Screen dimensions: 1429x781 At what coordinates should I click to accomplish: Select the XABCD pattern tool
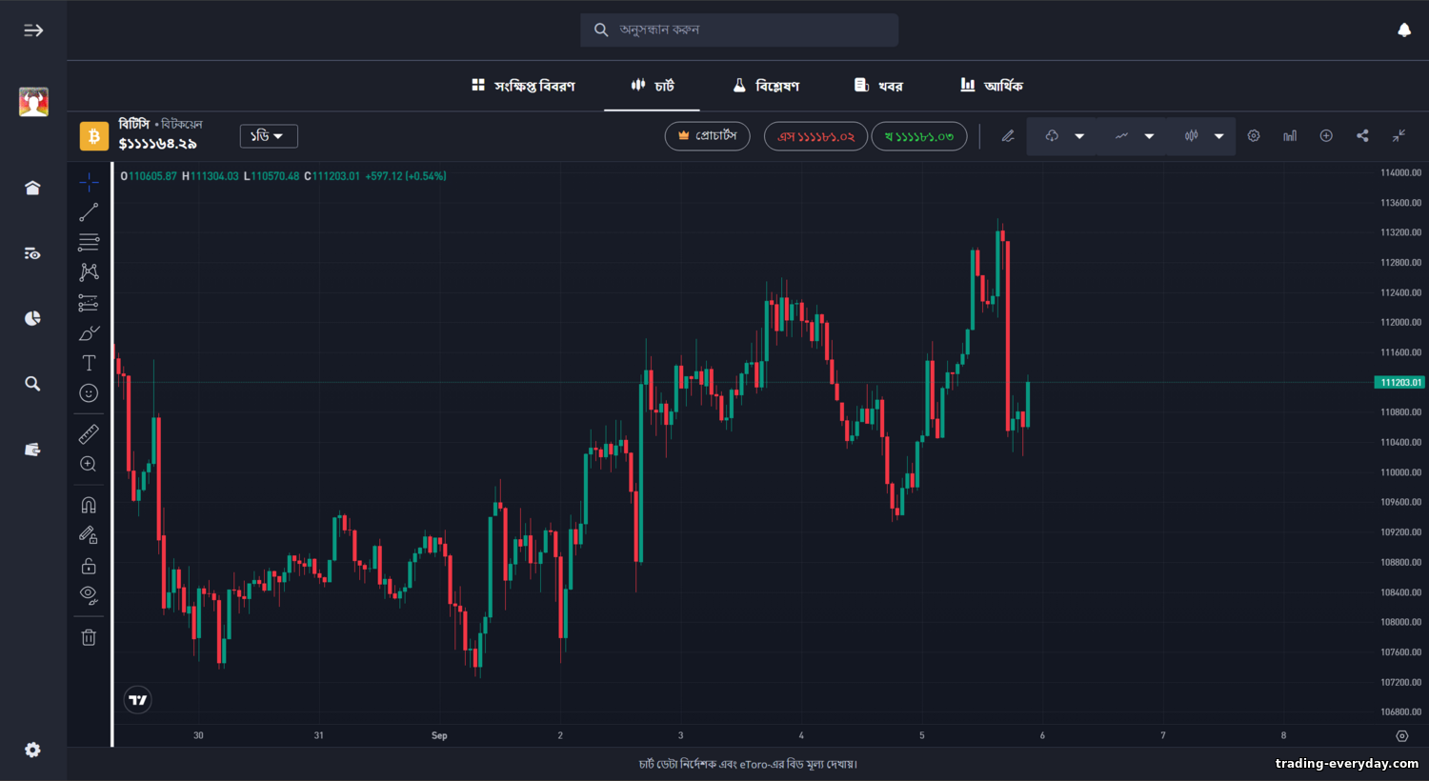(89, 271)
